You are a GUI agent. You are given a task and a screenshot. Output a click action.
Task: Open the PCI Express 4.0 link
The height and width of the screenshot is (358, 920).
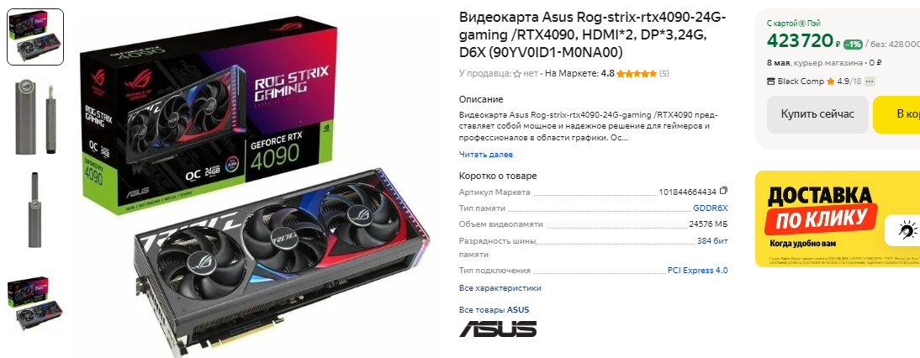(x=698, y=271)
